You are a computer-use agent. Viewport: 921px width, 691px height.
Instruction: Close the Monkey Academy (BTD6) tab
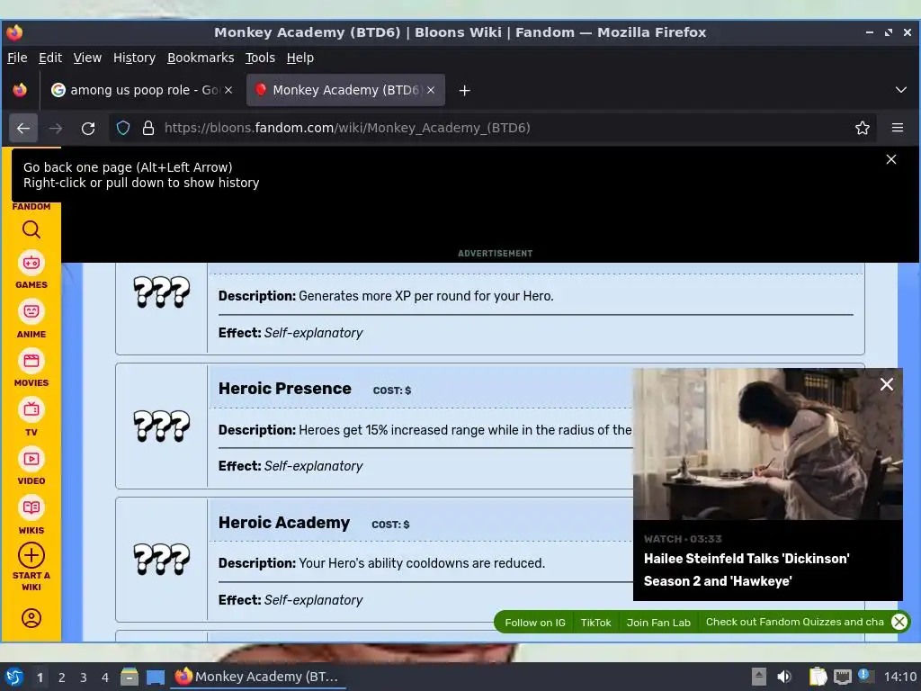click(x=431, y=90)
